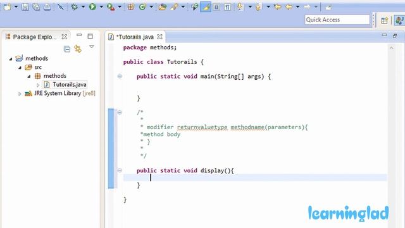Viewport: 405px width, 228px height.
Task: Open the New wizard dropdown arrow
Action: tap(16, 7)
